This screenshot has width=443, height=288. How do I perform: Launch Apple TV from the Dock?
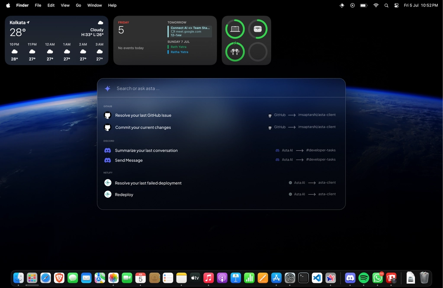coord(195,278)
